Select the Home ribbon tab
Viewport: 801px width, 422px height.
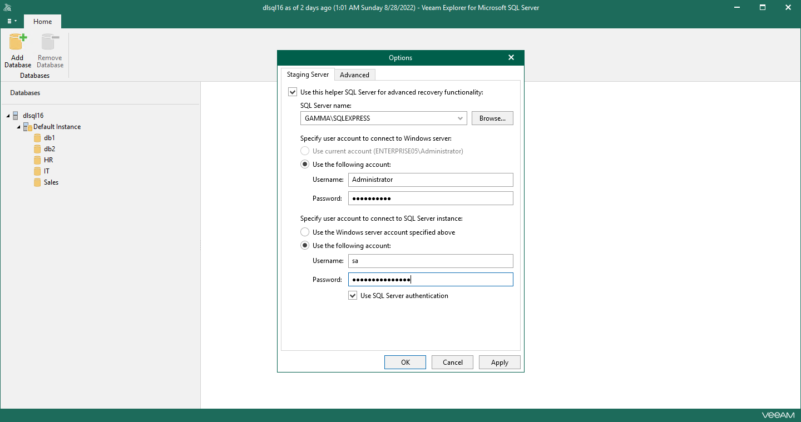42,22
